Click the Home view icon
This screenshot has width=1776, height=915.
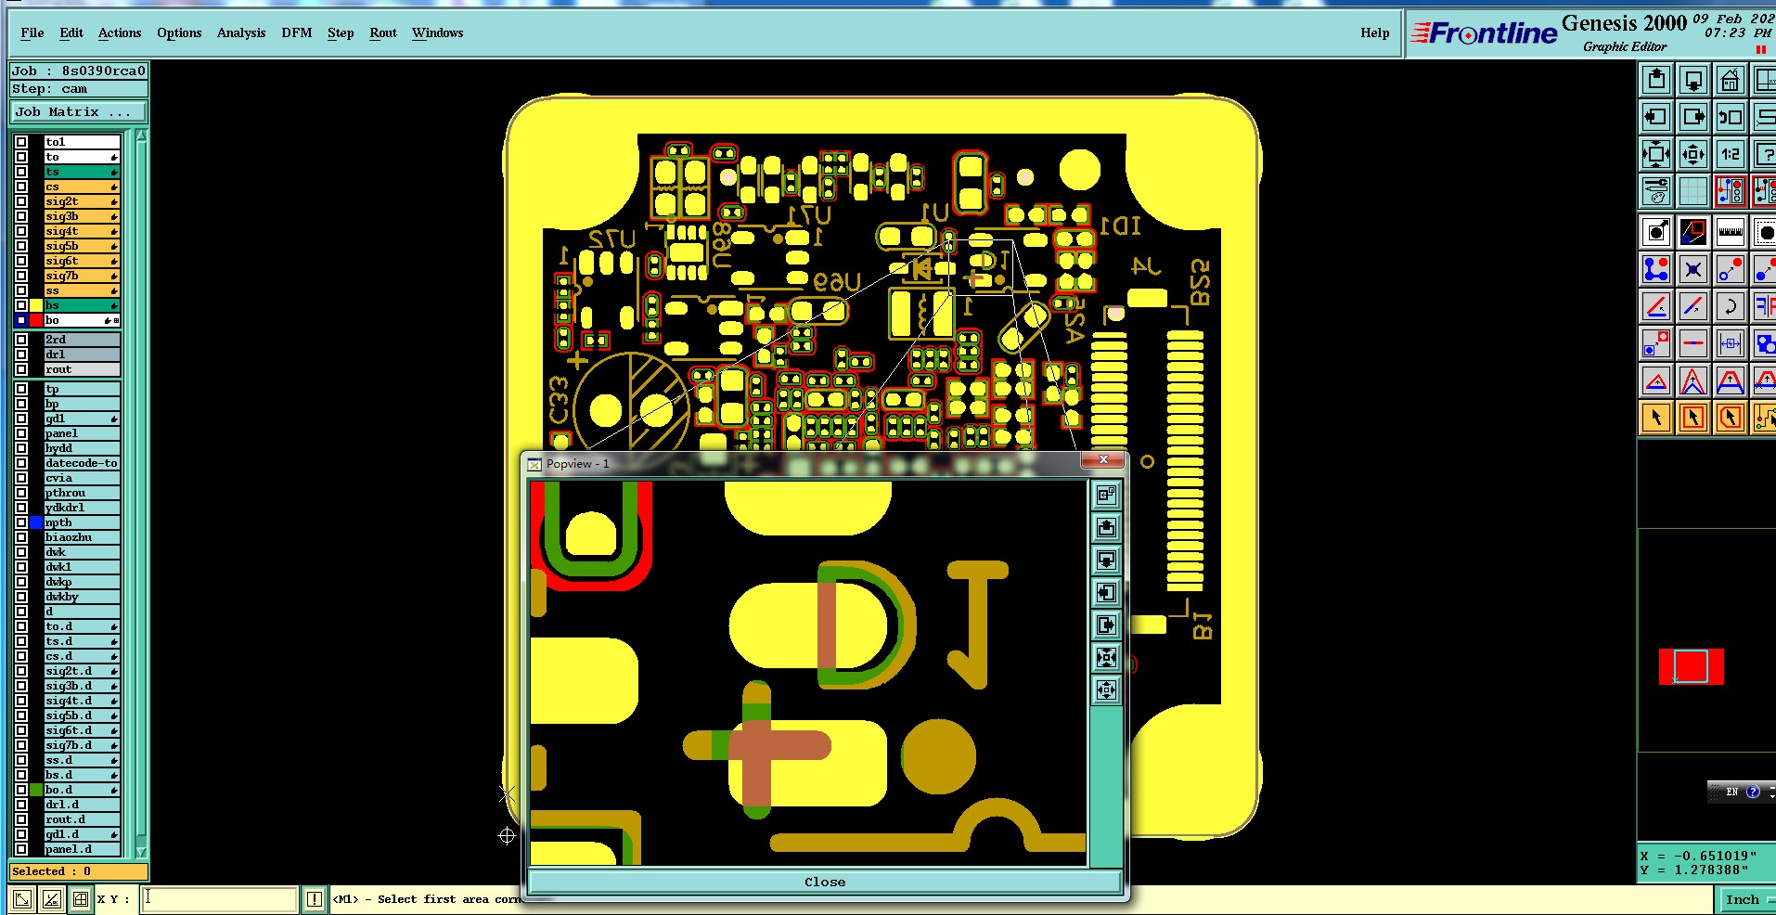pos(1730,81)
